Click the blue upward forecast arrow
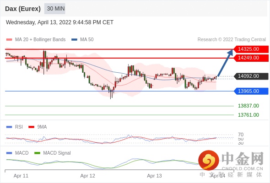The width and height of the screenshot is (270, 183). tap(226, 63)
